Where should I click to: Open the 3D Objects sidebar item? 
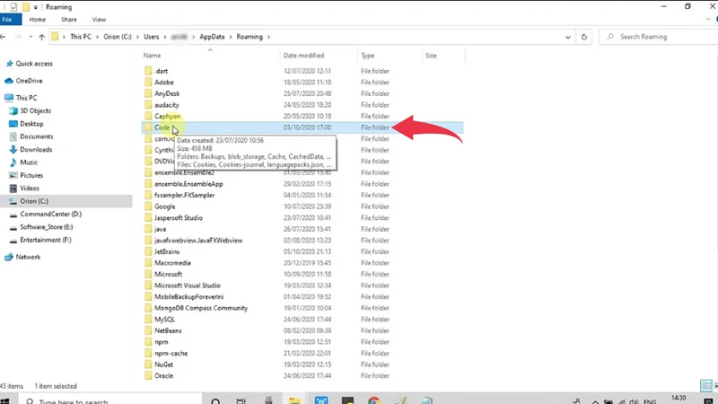point(35,111)
